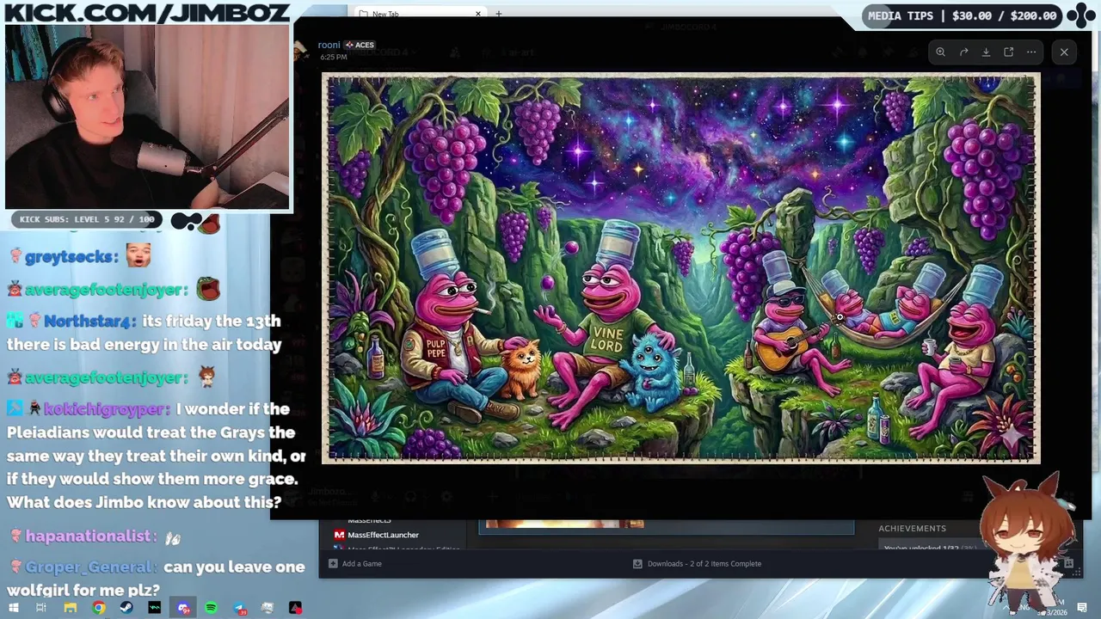Switch to Discord on the taskbar

point(182,608)
